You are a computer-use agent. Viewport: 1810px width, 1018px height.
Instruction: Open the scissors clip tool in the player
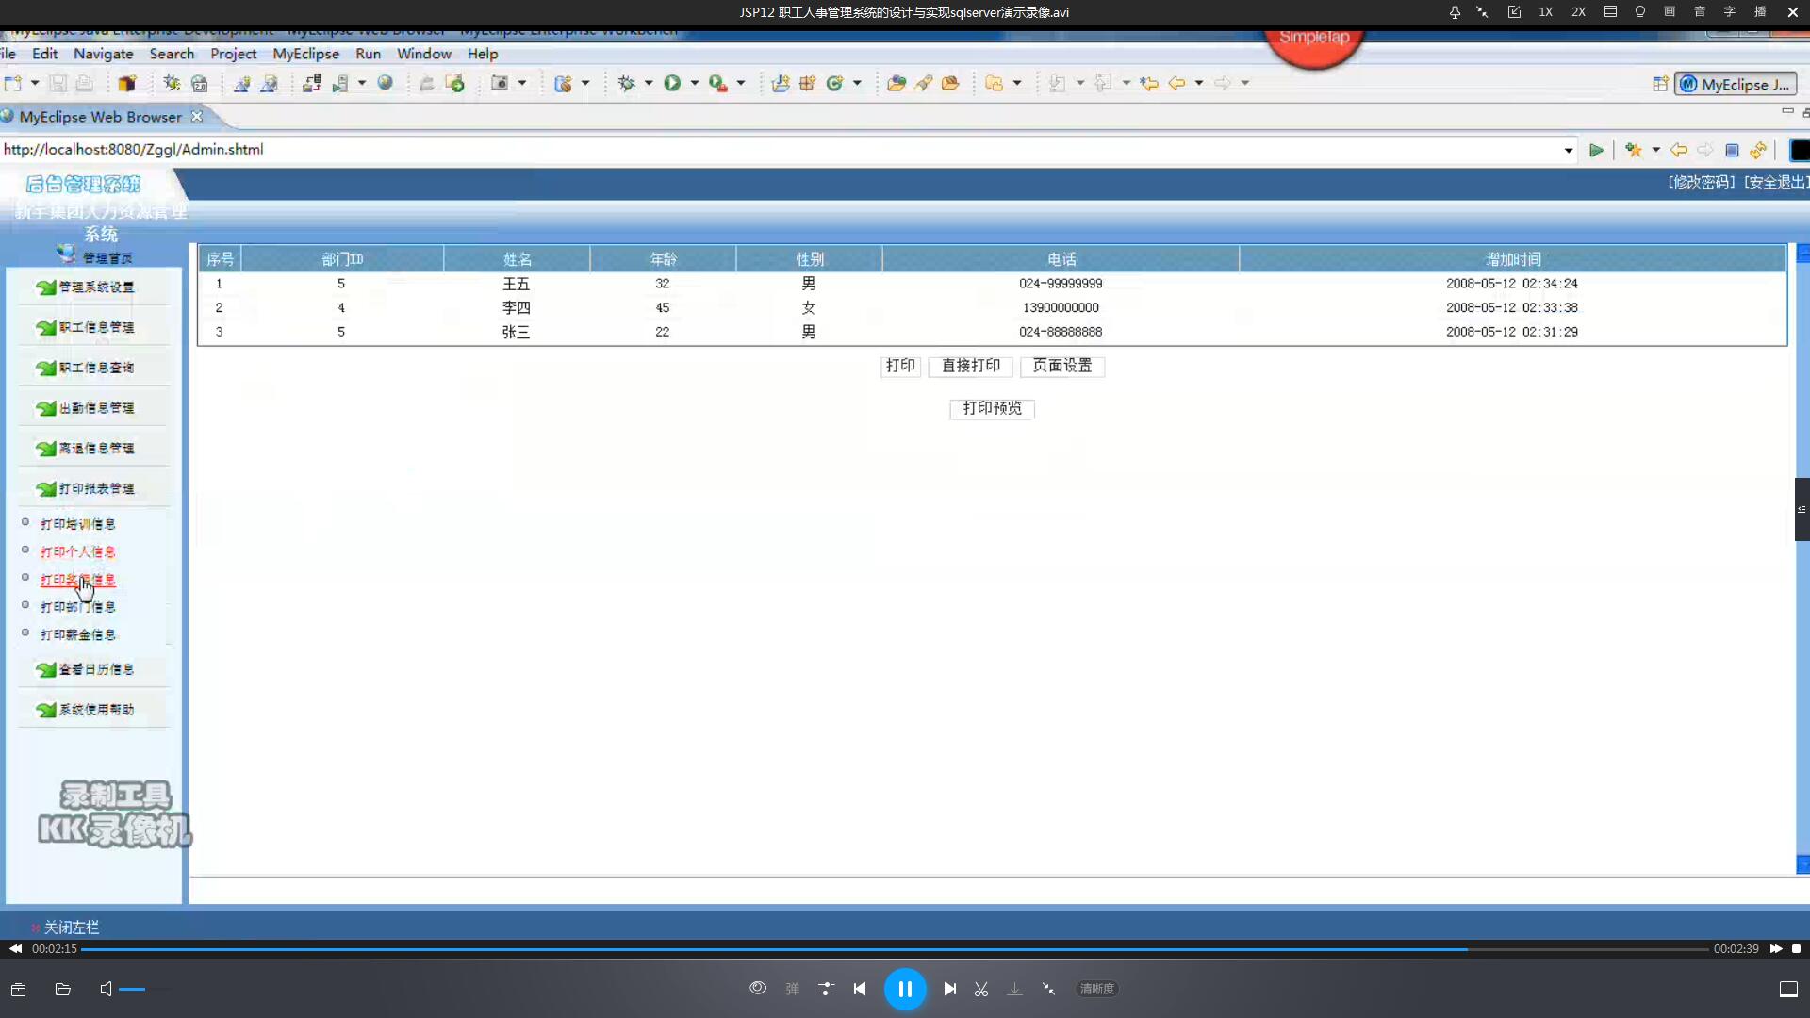coord(981,989)
